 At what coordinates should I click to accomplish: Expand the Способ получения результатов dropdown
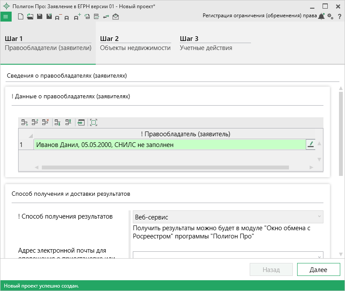pos(319,216)
